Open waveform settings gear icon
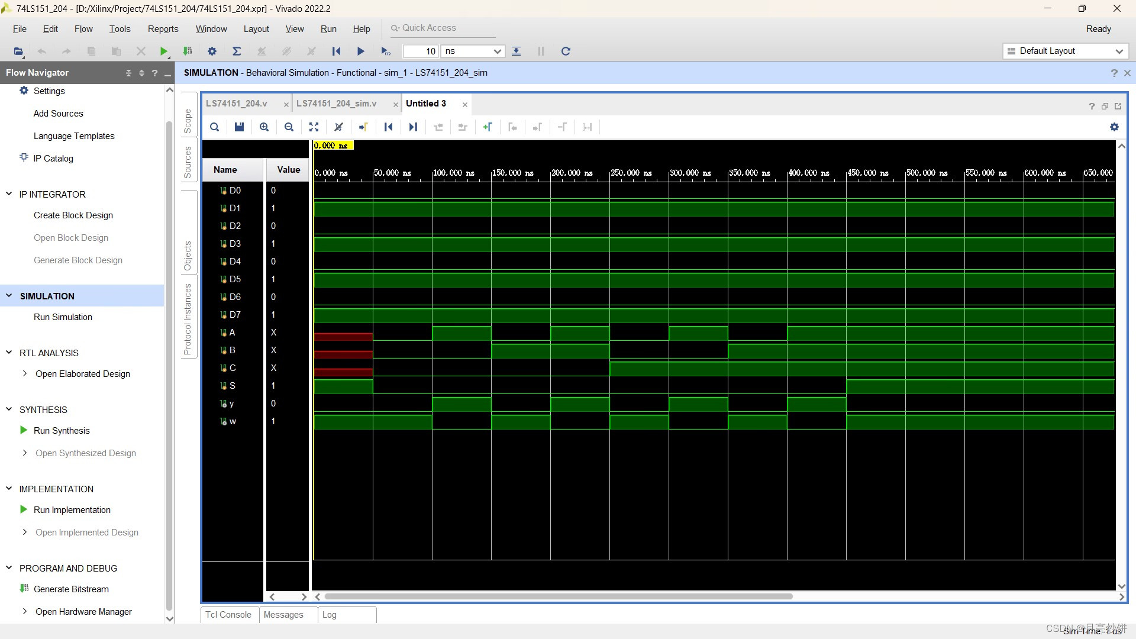1136x639 pixels. (x=1114, y=127)
